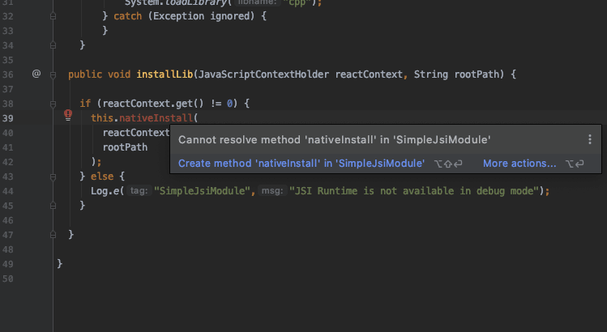607x332 pixels.
Task: Click the @ gutter marker on line 36
Action: [36, 74]
